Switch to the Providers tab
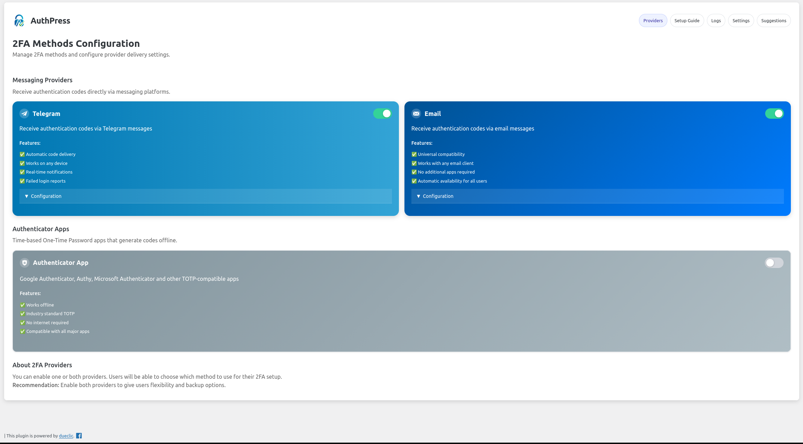Image resolution: width=803 pixels, height=444 pixels. [x=653, y=20]
